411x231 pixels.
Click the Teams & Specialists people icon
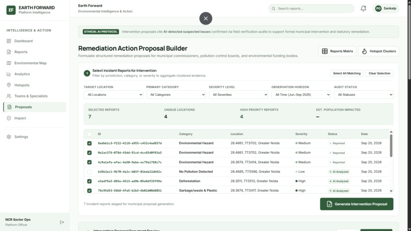point(9,96)
